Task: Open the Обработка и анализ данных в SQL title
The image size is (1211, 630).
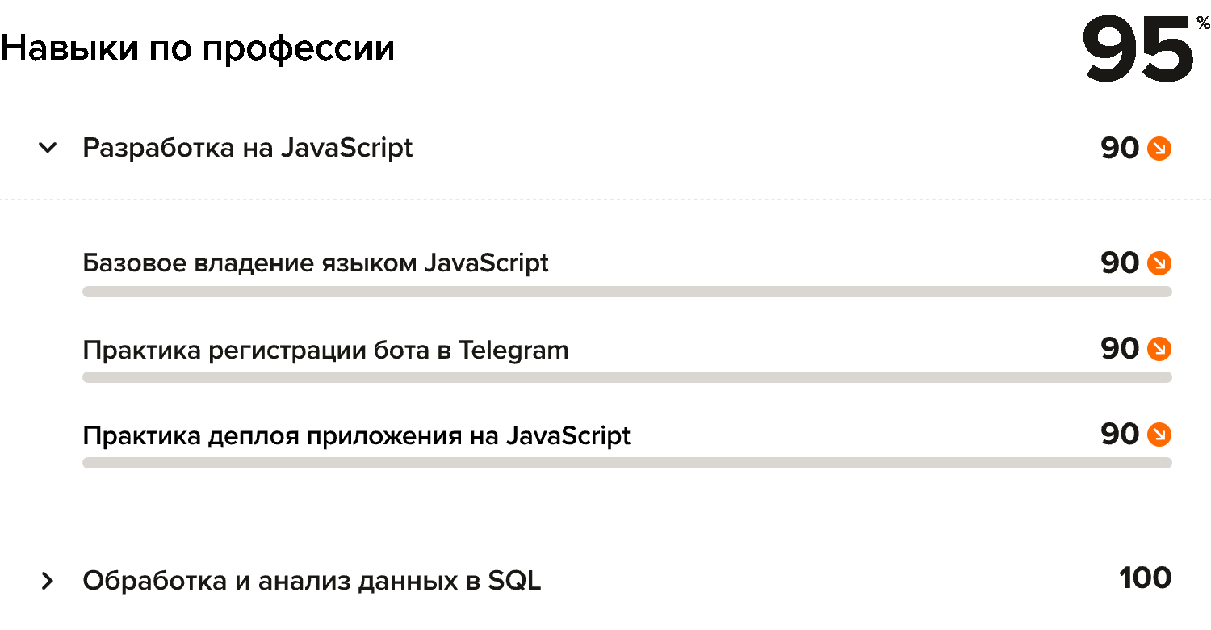Action: [312, 581]
